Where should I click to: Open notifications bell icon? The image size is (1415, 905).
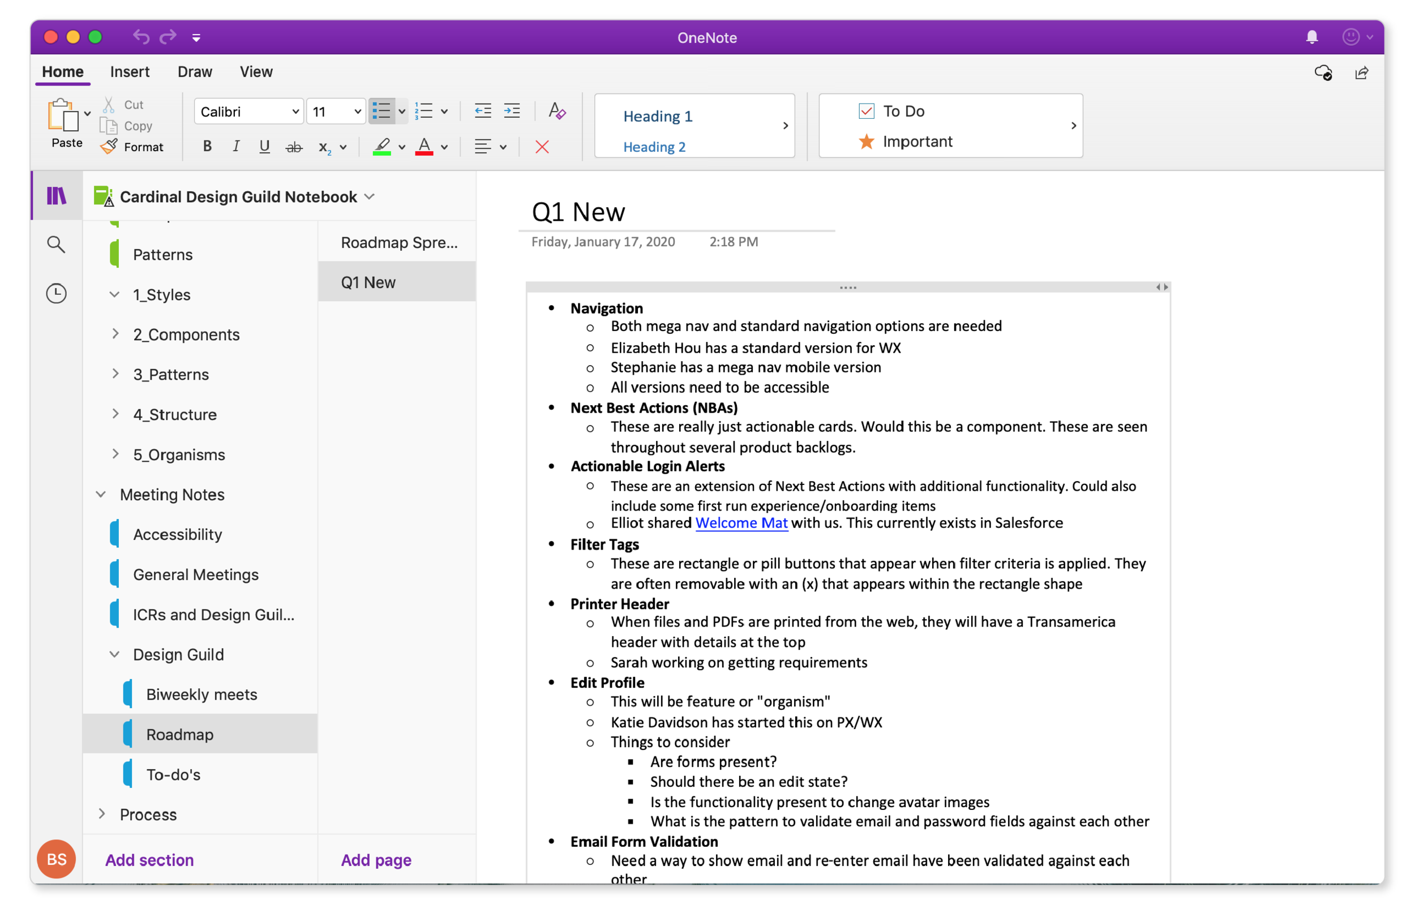point(1311,37)
